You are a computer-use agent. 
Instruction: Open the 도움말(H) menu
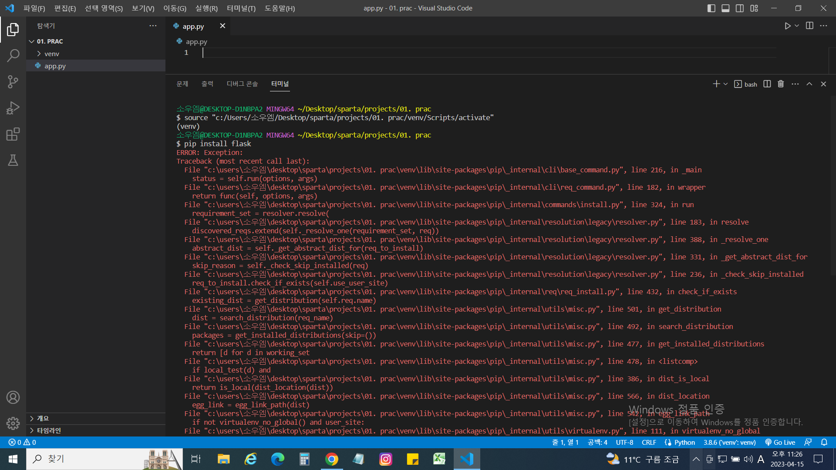pos(280,8)
